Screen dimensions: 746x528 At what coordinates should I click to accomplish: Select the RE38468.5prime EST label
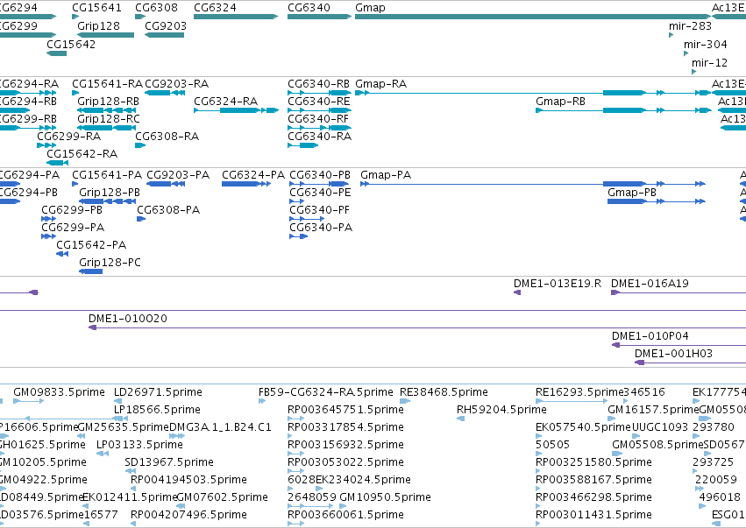pyautogui.click(x=444, y=392)
